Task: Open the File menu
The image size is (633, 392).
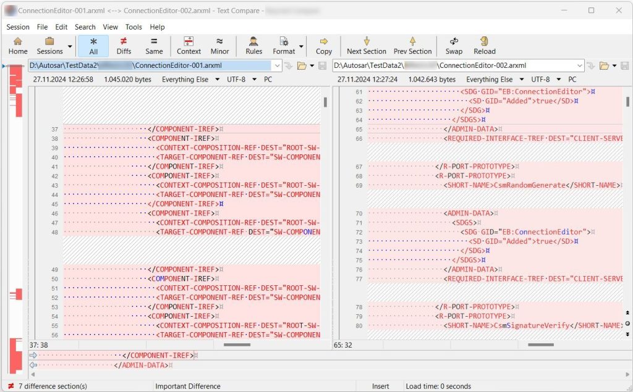Action: [42, 27]
